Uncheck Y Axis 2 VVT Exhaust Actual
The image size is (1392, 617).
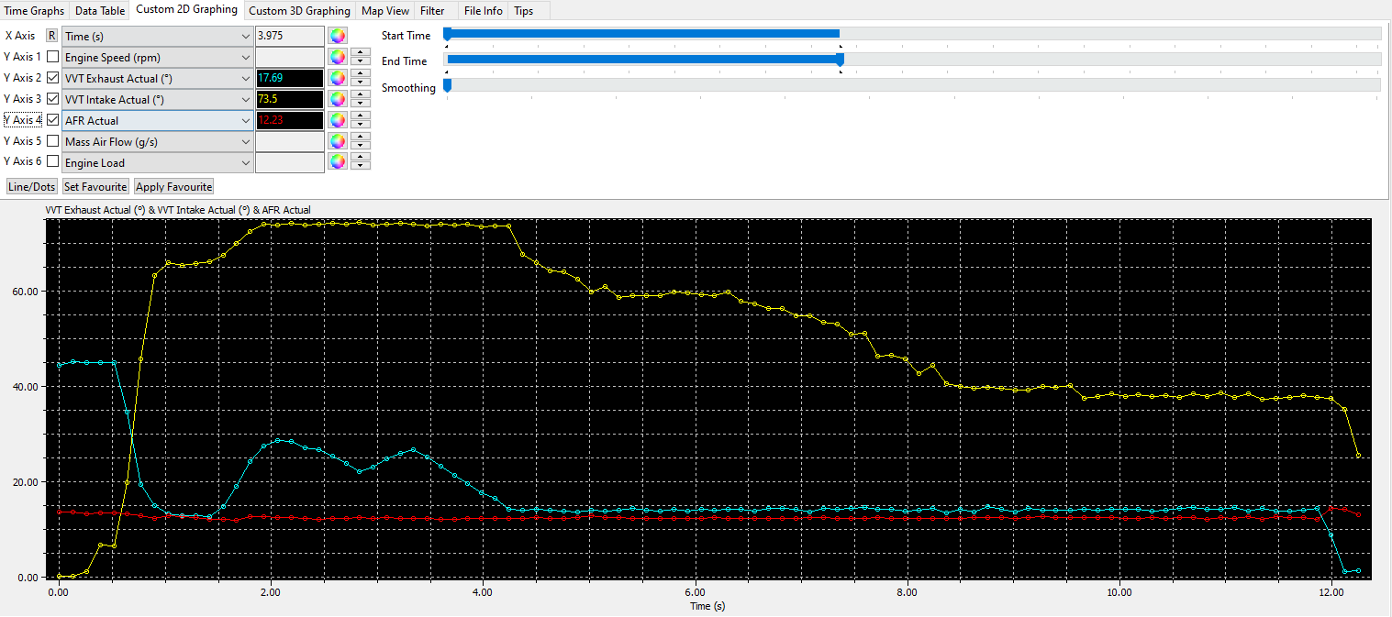click(52, 78)
